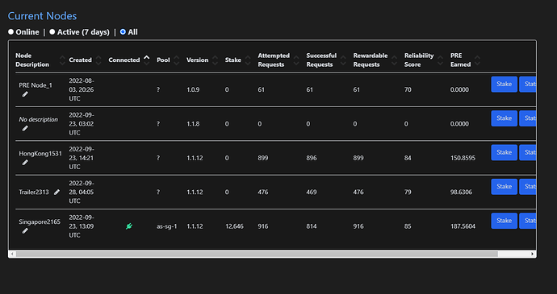
Task: Sort by Rewardable Requests column
Action: click(x=394, y=60)
